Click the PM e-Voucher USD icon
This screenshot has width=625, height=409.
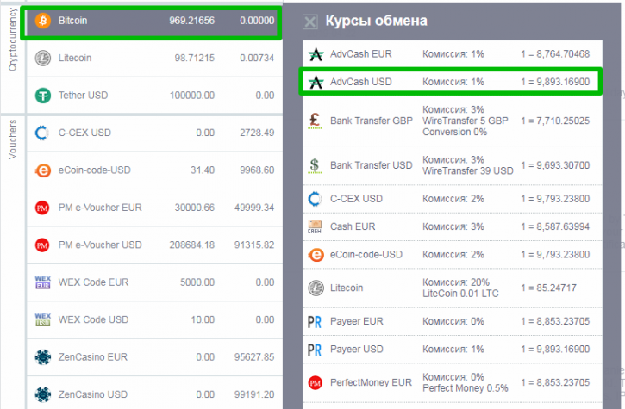point(42,245)
